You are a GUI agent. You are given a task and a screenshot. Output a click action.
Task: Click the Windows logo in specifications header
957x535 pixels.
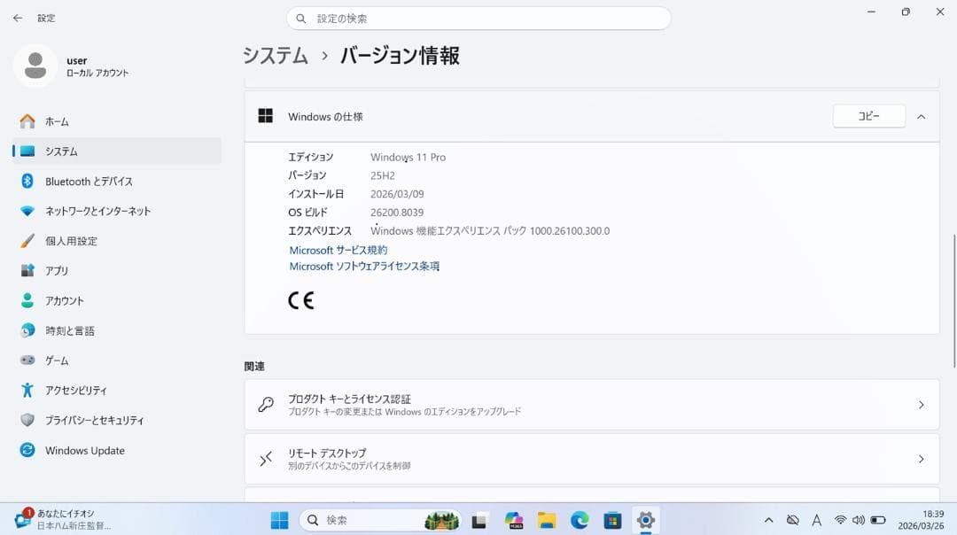click(x=266, y=116)
